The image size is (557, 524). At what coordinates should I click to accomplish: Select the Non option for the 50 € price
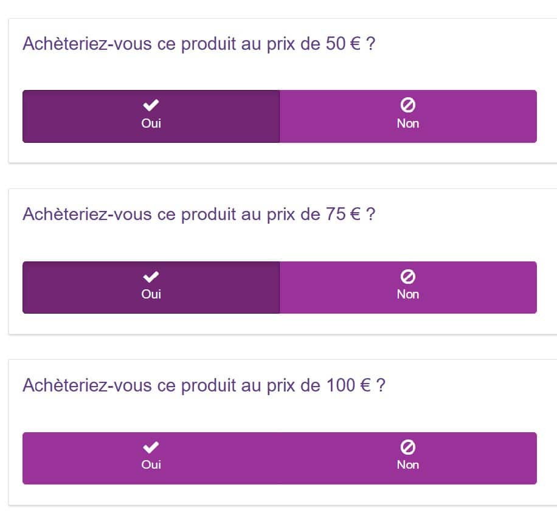(x=408, y=116)
